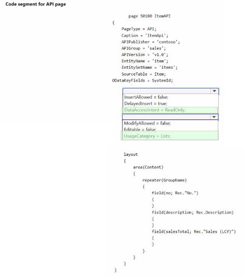245x277 pixels.
Task: Open the first dropdown arrow above InsertAllowed
Action: (x=215, y=91)
